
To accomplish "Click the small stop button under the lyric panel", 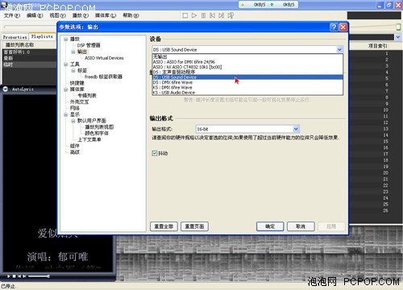I will pos(15,276).
